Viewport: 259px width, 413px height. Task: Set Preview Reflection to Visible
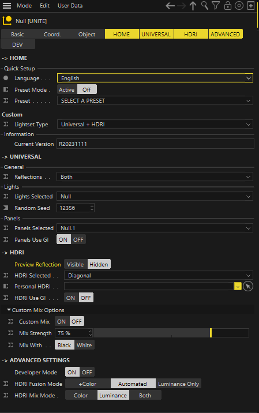76,264
